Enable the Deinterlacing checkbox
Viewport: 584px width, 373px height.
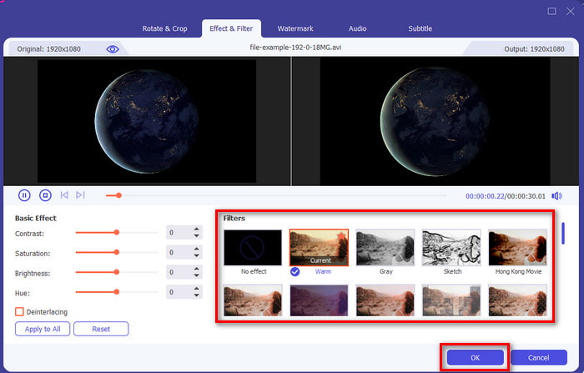[x=19, y=311]
